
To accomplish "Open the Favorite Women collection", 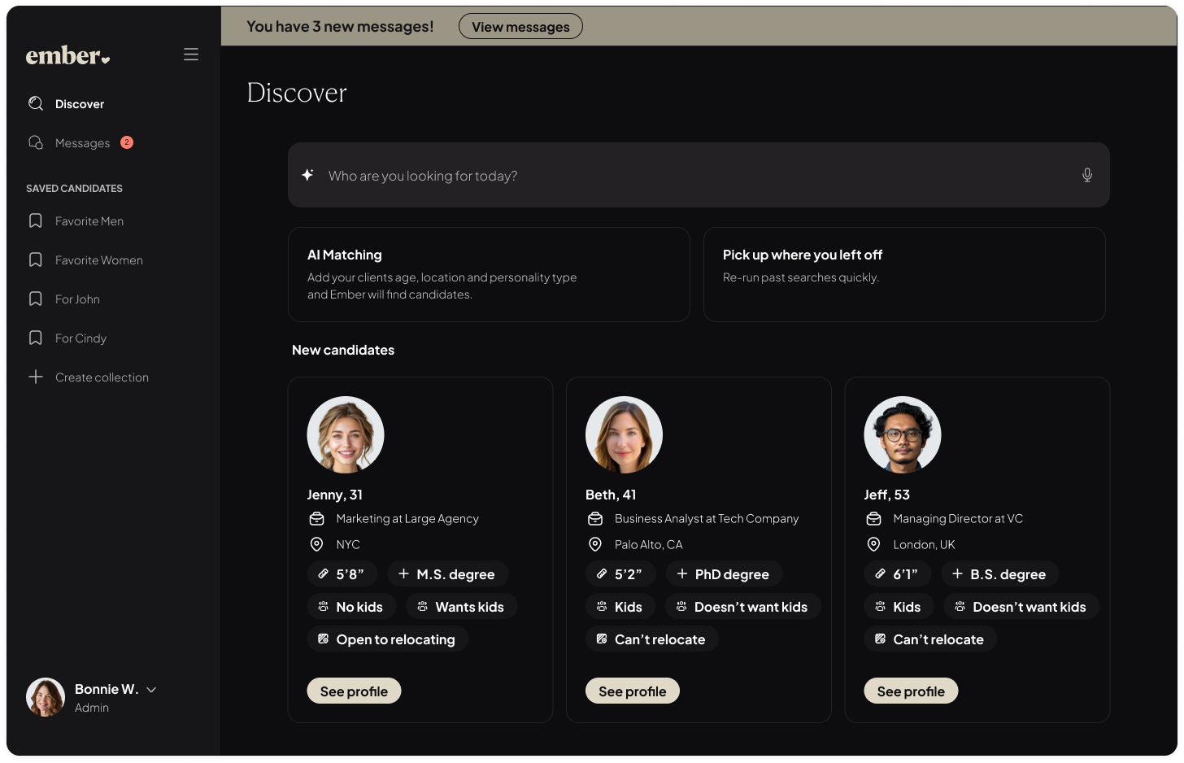I will 98,260.
